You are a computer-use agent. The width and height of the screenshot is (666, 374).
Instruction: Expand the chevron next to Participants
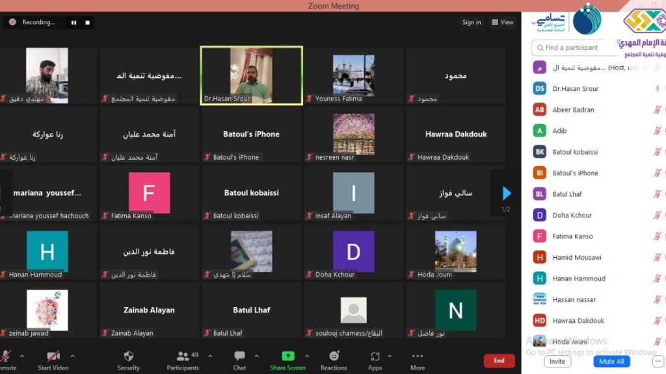point(210,356)
